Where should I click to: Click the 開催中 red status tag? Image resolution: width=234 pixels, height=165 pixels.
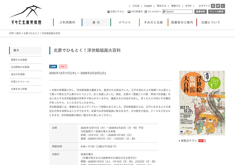pyautogui.click(x=63, y=66)
